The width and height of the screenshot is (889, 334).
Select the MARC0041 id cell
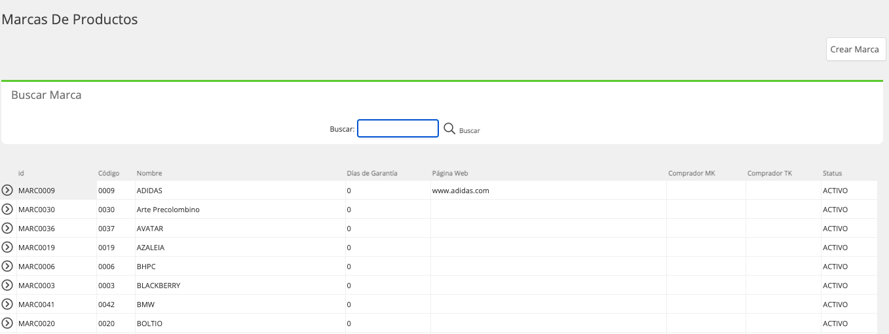click(56, 305)
